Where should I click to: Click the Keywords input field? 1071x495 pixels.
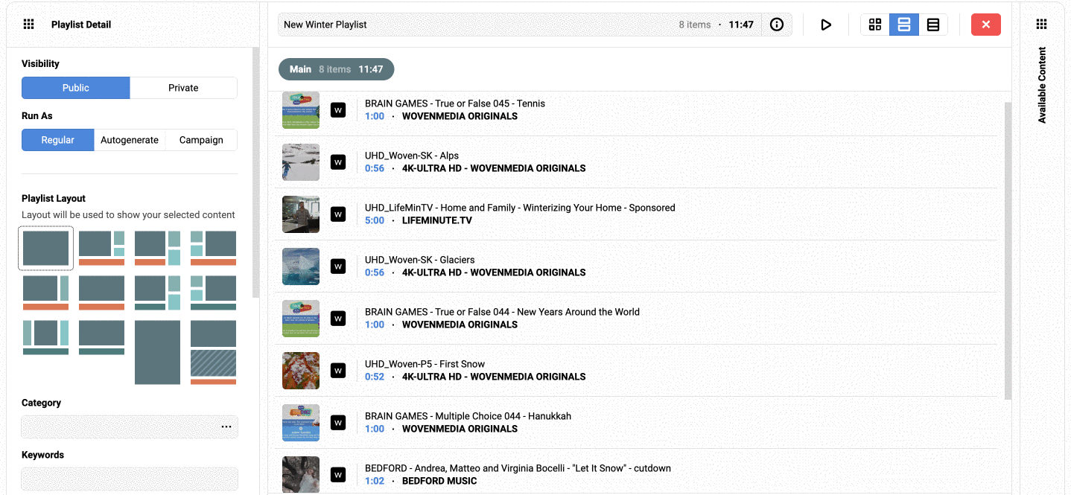(130, 479)
